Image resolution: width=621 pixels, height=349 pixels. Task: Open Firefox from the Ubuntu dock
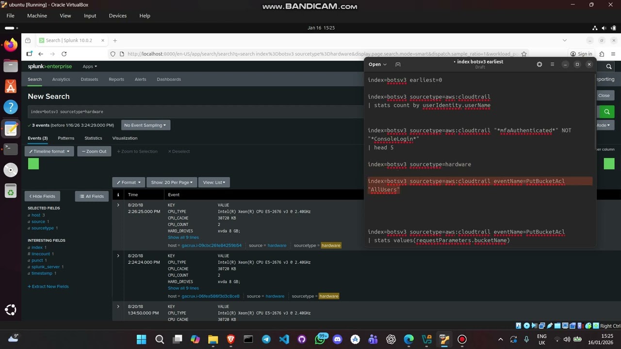click(x=11, y=45)
